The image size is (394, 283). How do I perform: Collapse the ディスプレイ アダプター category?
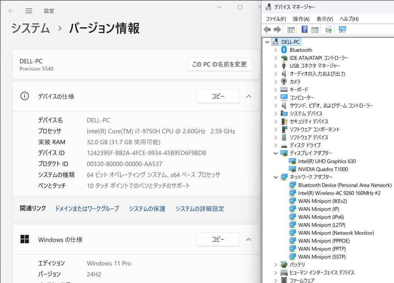point(276,153)
